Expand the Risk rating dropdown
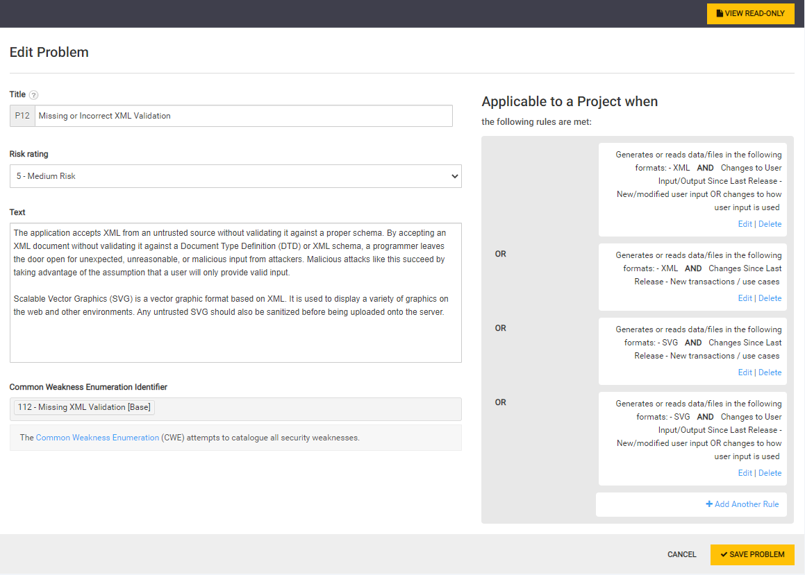The image size is (805, 575). [235, 176]
